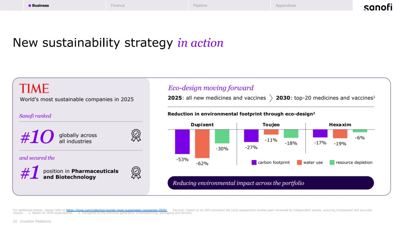405x228 pixels.
Task: Click 'globally across all industries' text
Action: (78, 138)
